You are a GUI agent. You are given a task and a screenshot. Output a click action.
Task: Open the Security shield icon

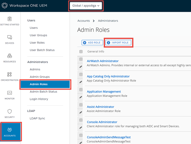pos(10,111)
